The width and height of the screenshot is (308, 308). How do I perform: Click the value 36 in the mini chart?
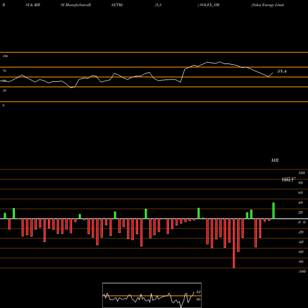pos(198,299)
